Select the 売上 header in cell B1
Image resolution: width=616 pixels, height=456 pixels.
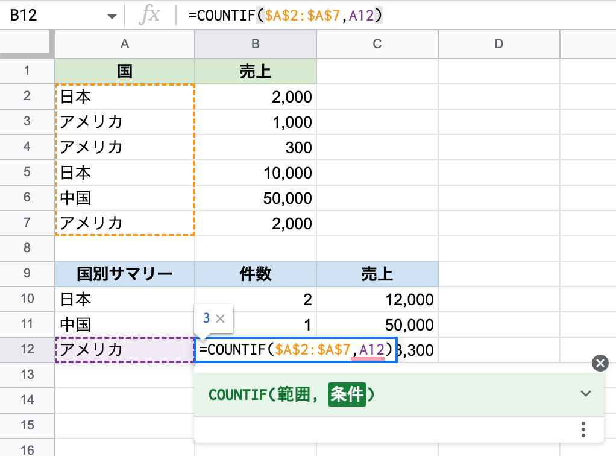[255, 71]
